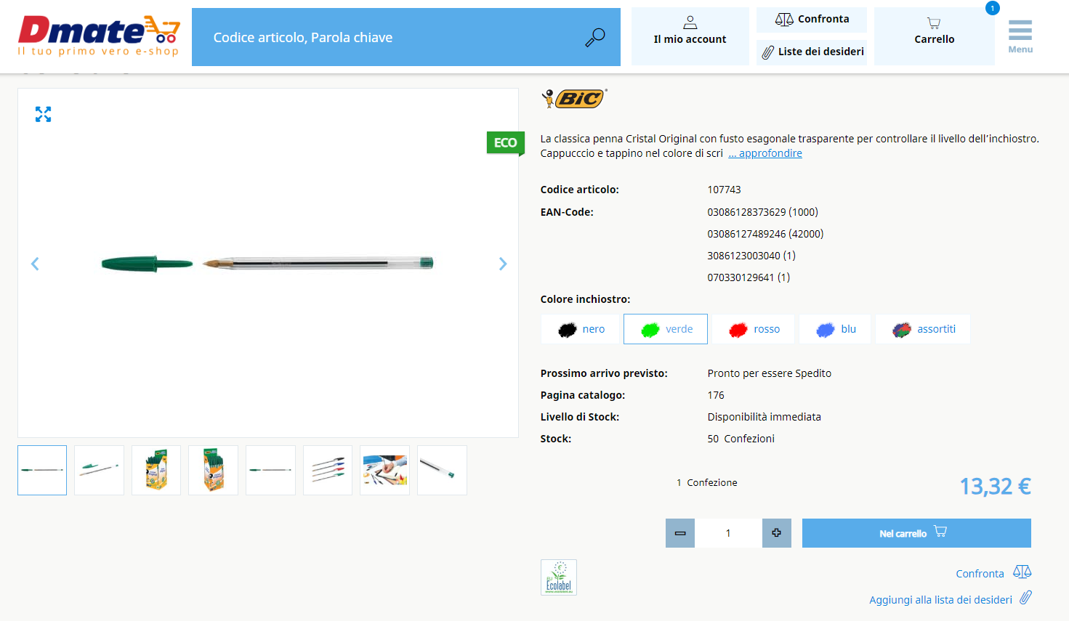Click the BIC brand logo
Viewport: 1069px width, 621px height.
tap(574, 98)
